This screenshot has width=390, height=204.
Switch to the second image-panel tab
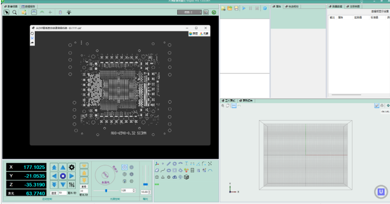click(28, 7)
